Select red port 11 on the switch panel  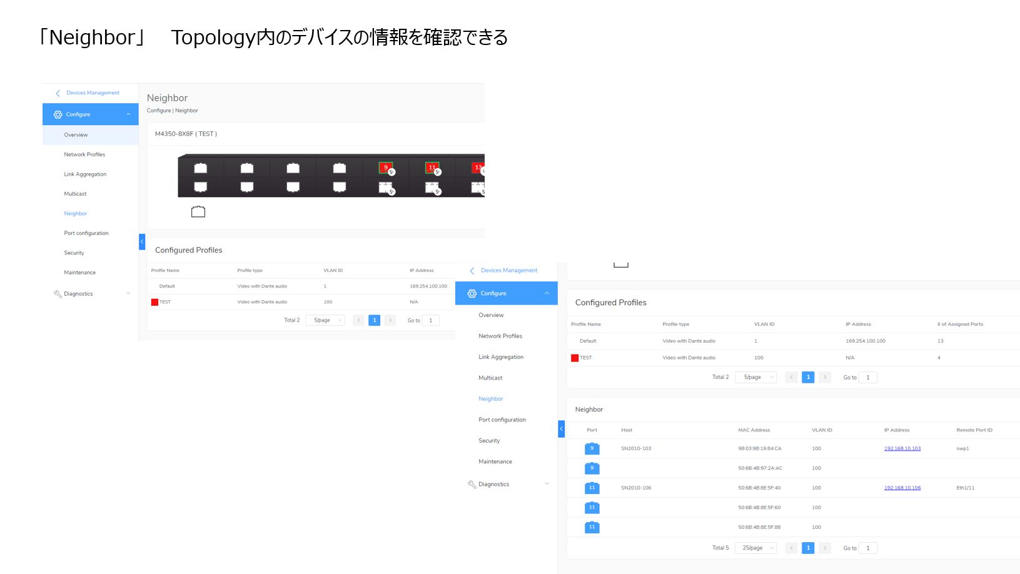click(432, 168)
